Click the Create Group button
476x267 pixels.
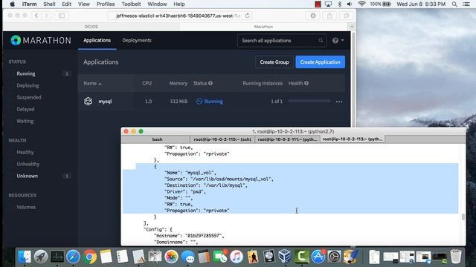274,62
